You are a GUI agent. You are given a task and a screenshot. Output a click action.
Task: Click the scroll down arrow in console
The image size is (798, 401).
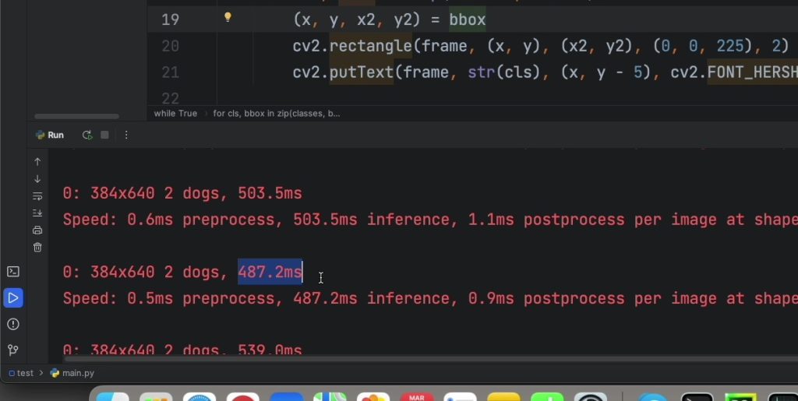[37, 179]
